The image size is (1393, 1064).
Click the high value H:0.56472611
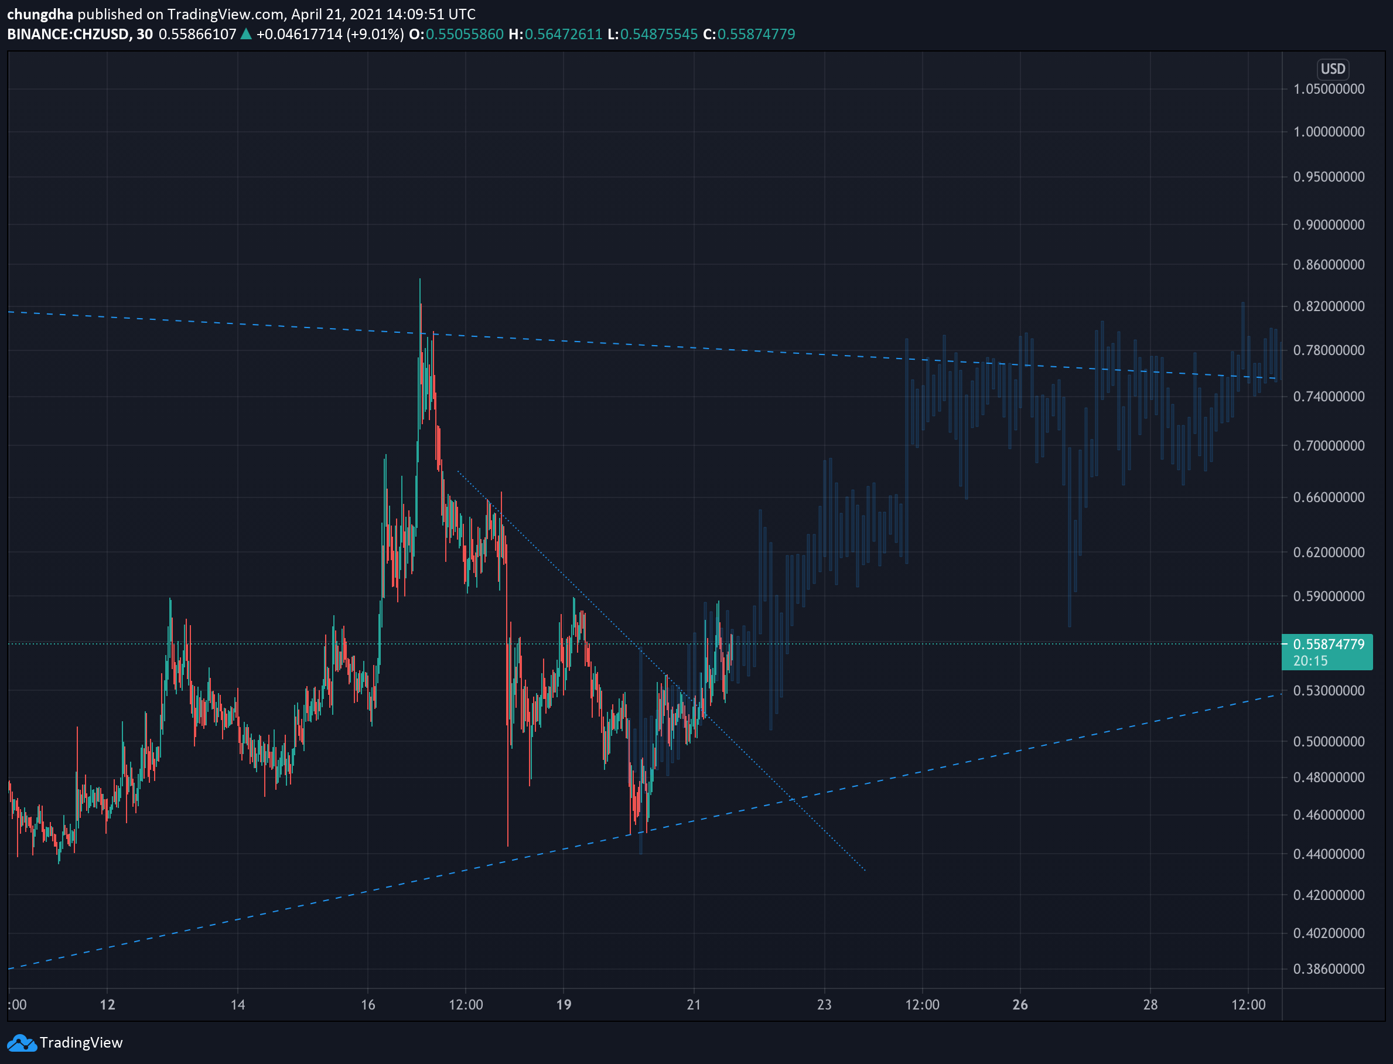click(x=555, y=34)
